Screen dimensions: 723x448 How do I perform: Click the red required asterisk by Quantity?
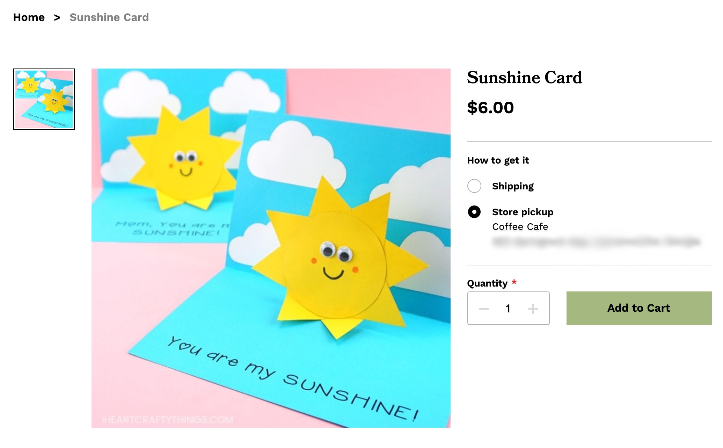point(514,282)
